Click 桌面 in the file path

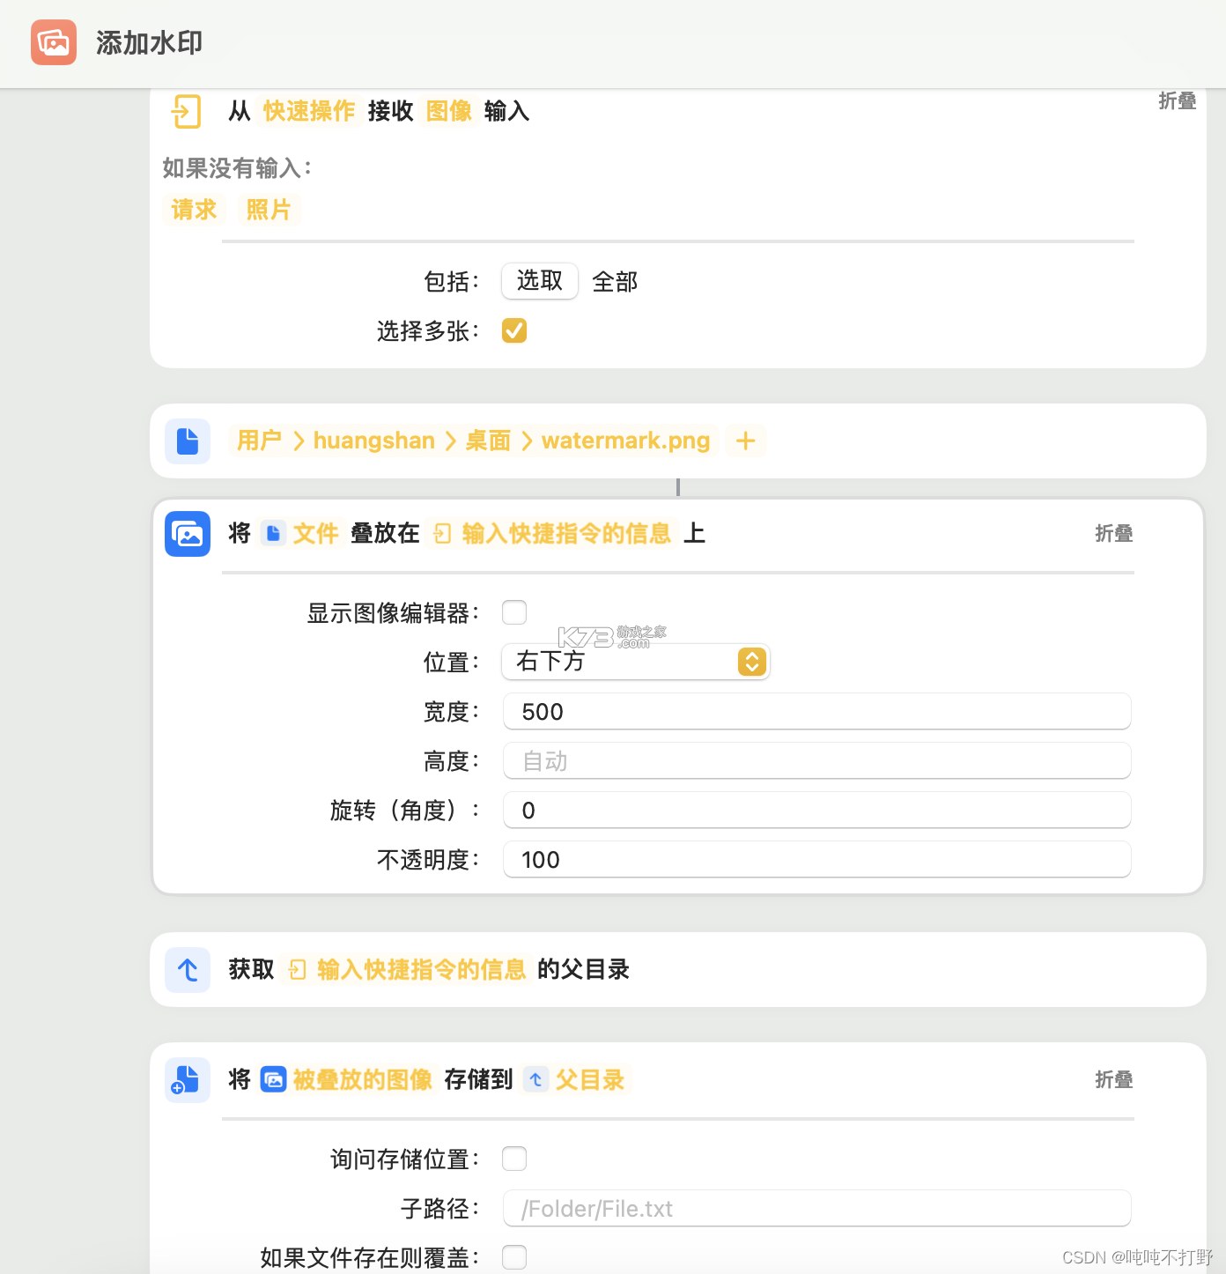click(488, 441)
